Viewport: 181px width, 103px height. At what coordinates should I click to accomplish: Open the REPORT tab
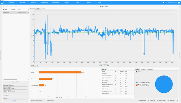(89, 3)
